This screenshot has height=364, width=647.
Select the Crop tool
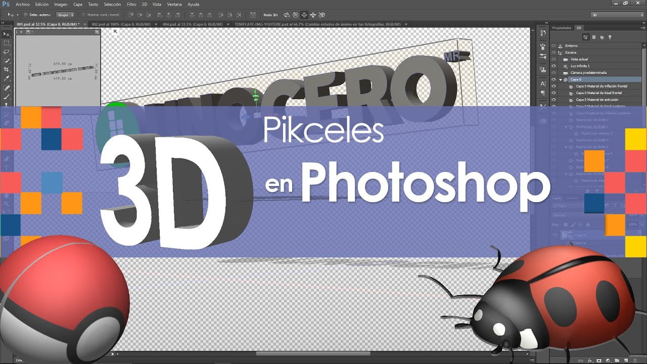tap(7, 69)
